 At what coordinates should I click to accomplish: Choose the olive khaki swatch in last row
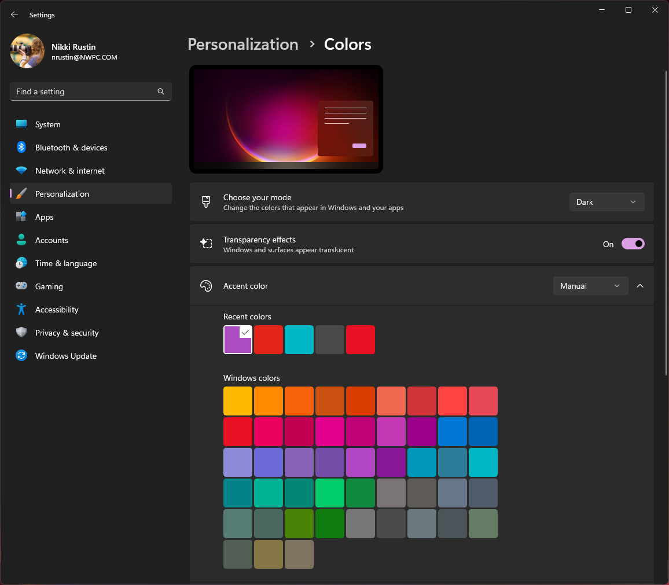point(269,554)
